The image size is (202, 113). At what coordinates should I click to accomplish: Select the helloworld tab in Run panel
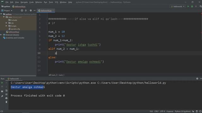(14, 79)
